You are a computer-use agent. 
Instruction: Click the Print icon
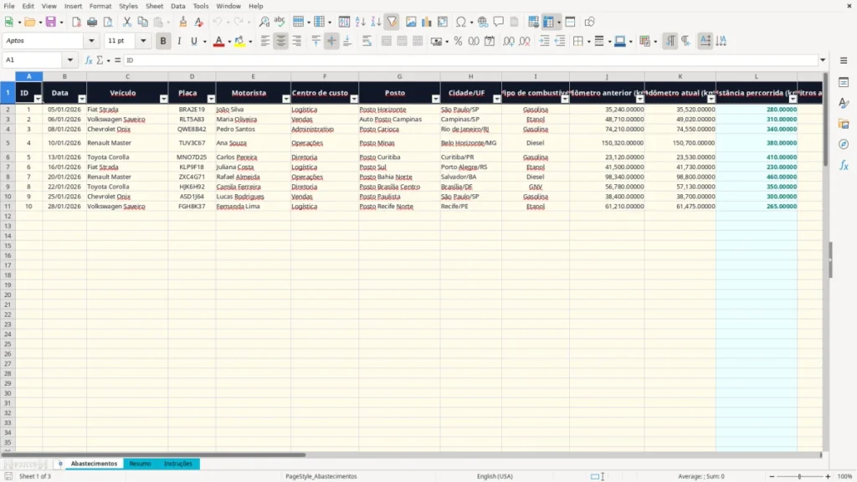click(x=92, y=22)
